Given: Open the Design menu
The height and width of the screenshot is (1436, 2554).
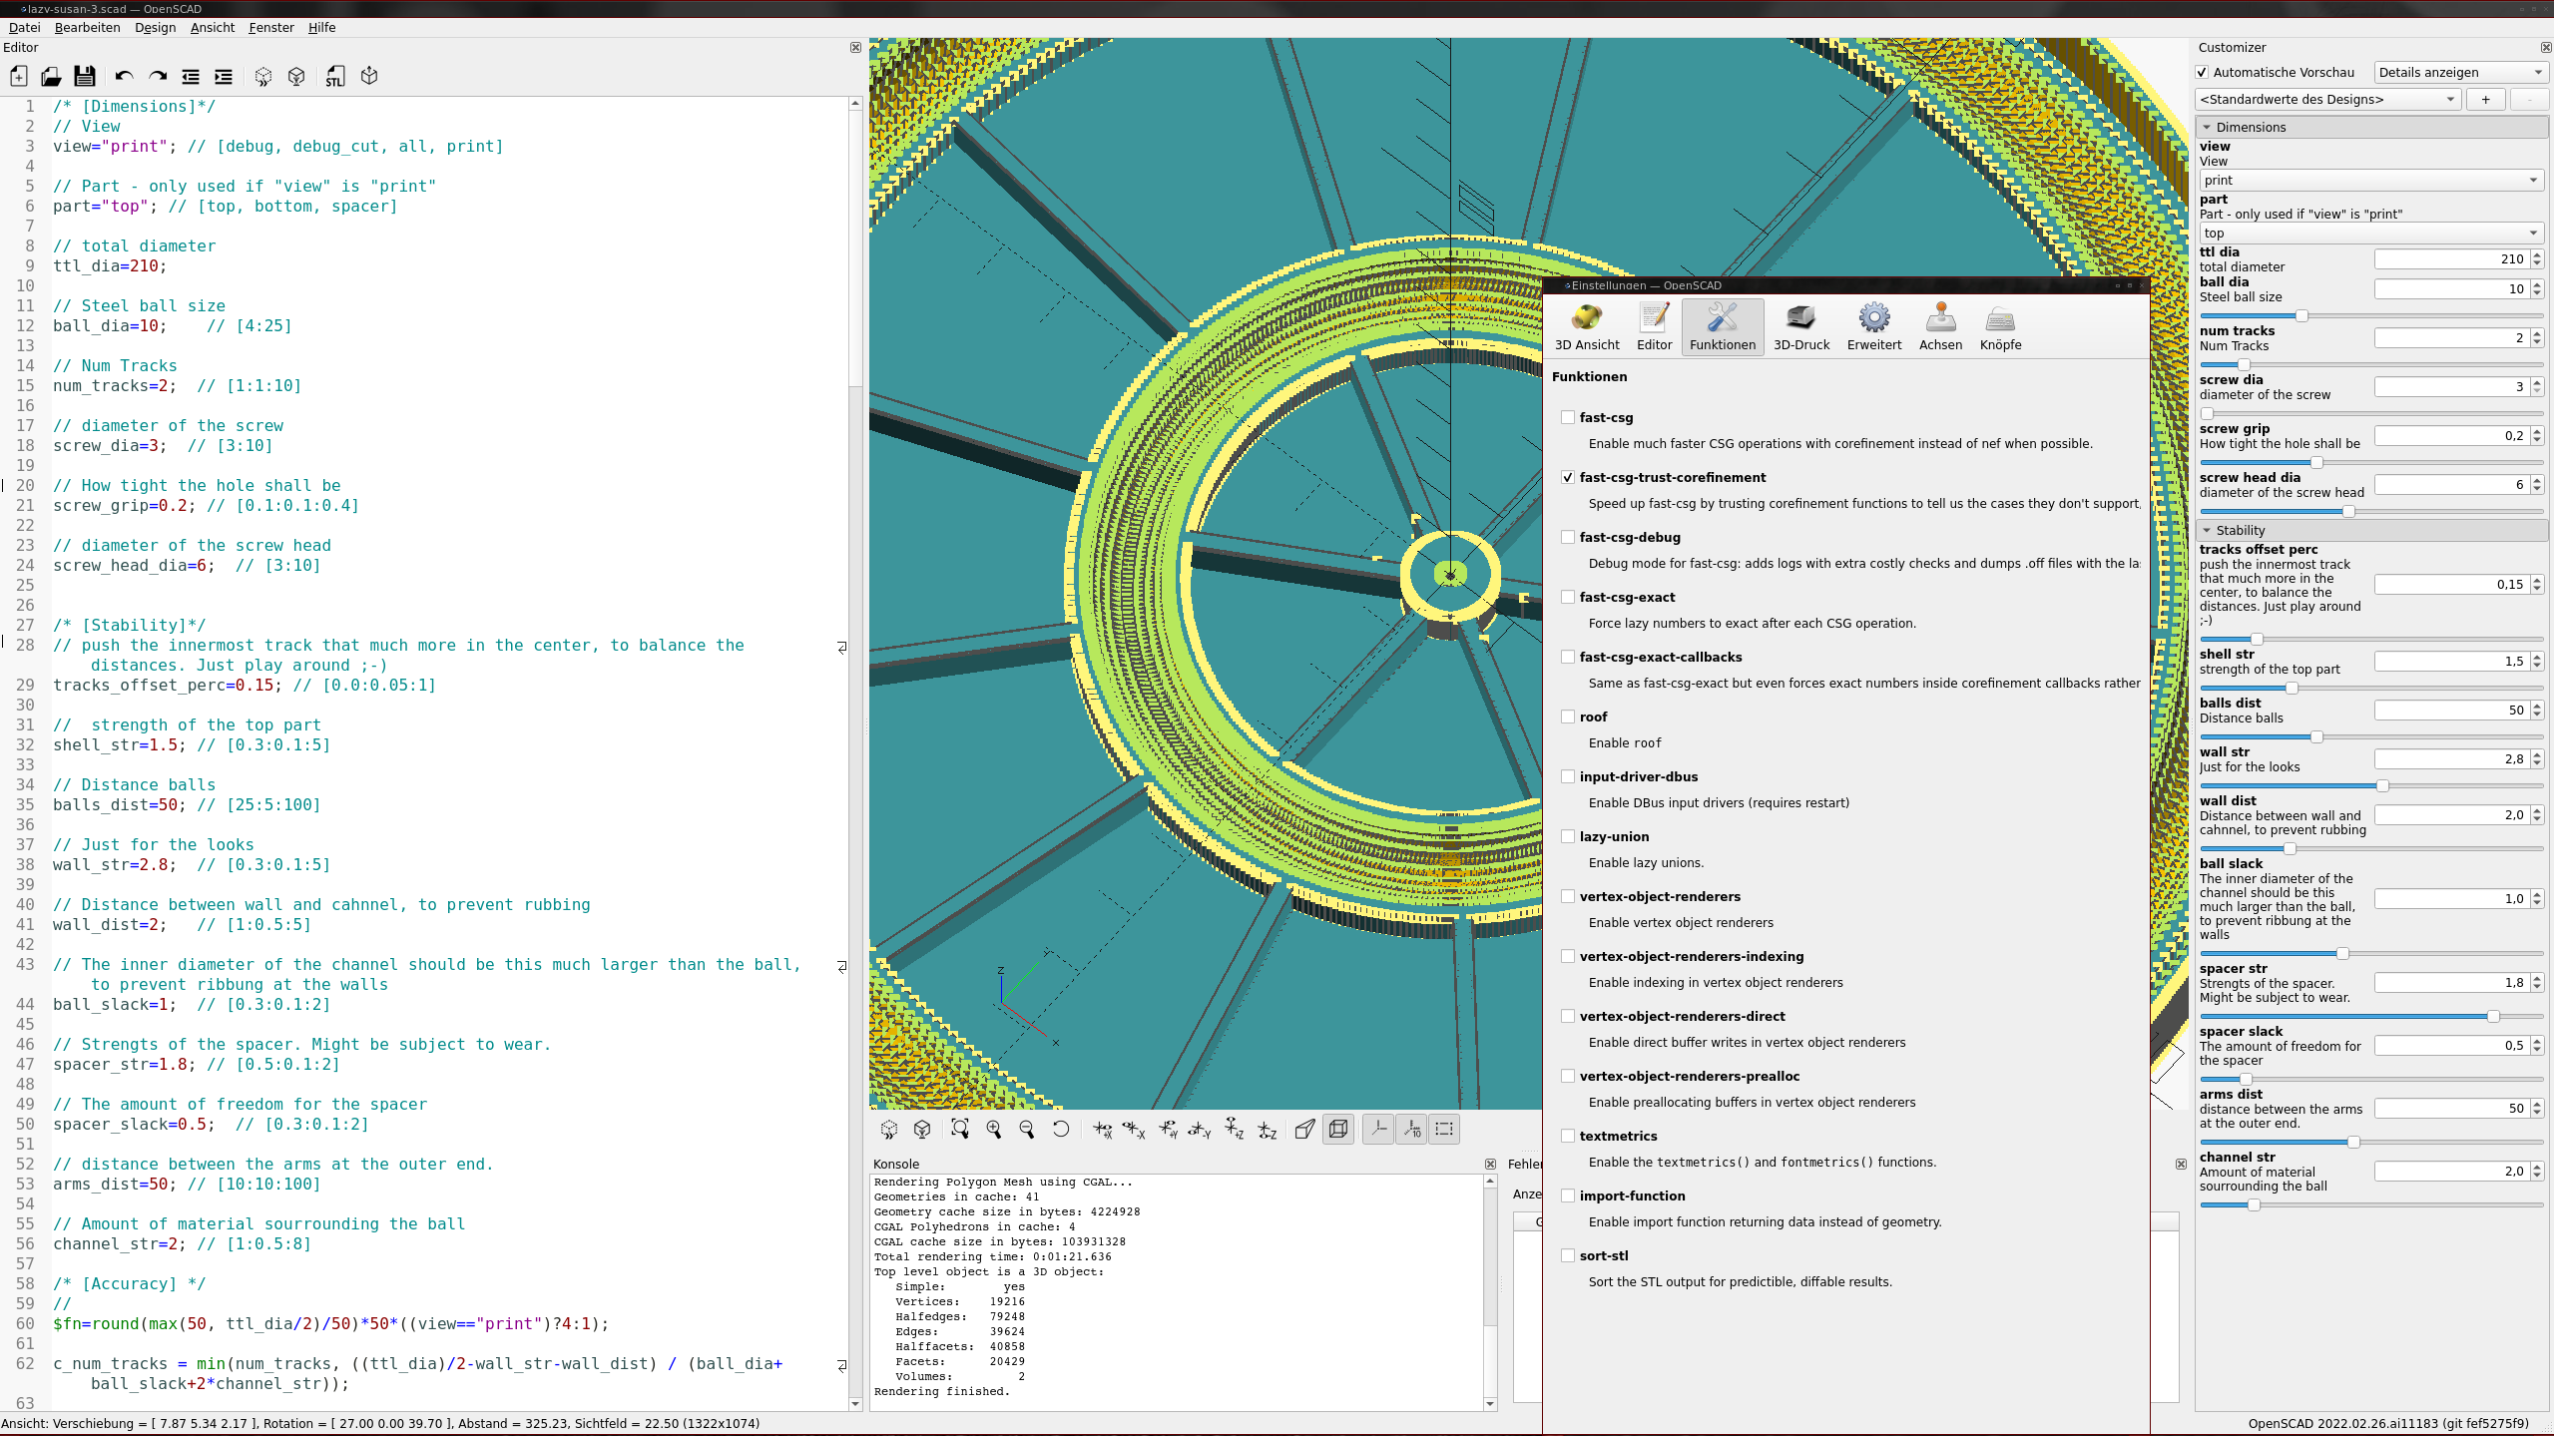Looking at the screenshot, I should click(x=155, y=28).
